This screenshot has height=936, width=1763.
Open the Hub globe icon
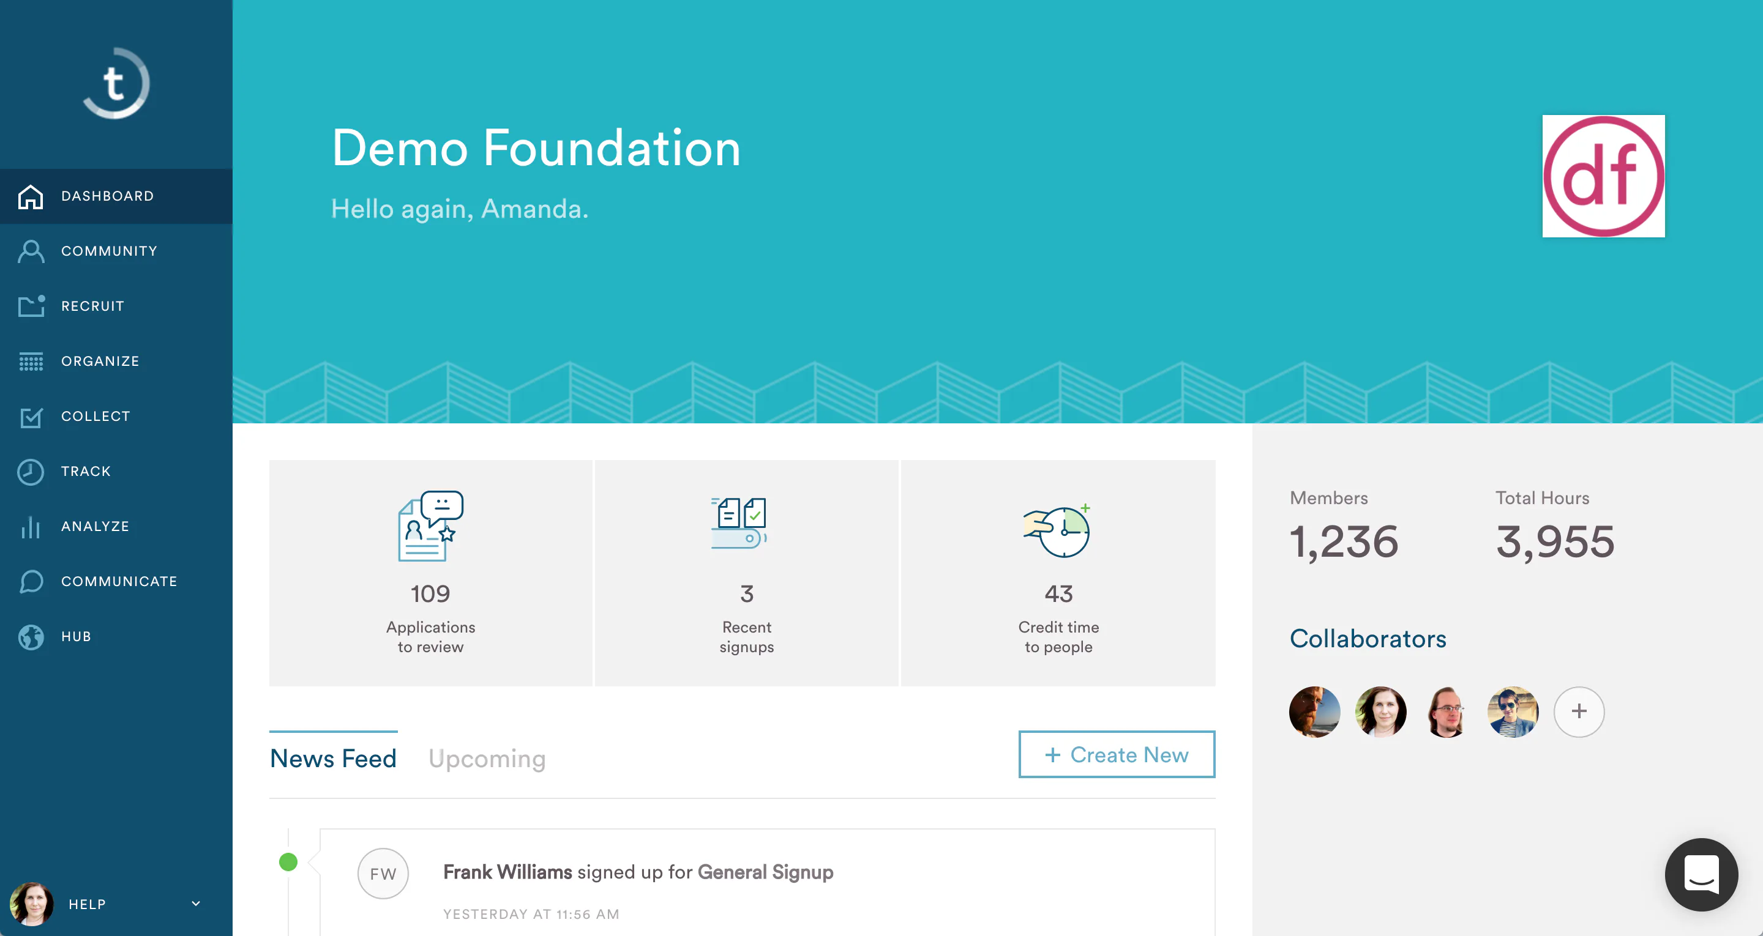tap(31, 636)
